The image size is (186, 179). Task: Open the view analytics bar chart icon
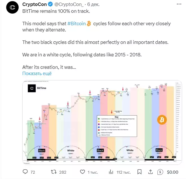click(x=111, y=172)
